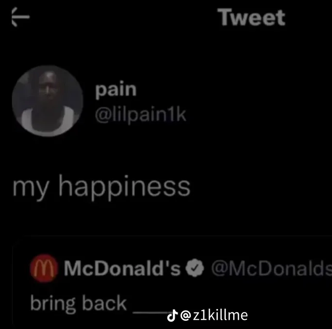Tap the TikTok logo watermark
The image size is (332, 329).
tap(172, 315)
